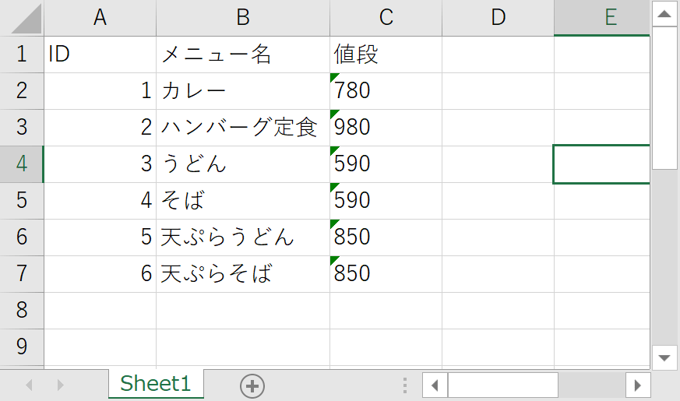The width and height of the screenshot is (680, 401).
Task: Click the new sheet plus icon
Action: click(252, 385)
